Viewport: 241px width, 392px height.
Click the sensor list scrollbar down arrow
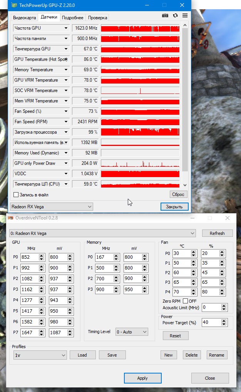tap(185, 185)
